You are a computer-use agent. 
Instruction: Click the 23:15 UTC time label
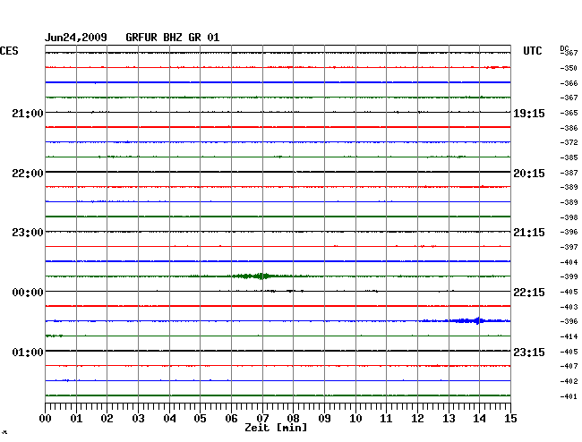coord(529,352)
